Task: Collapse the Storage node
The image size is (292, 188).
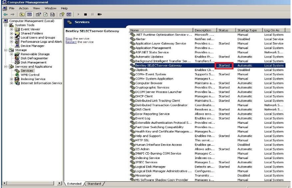Action: [x=6, y=50]
